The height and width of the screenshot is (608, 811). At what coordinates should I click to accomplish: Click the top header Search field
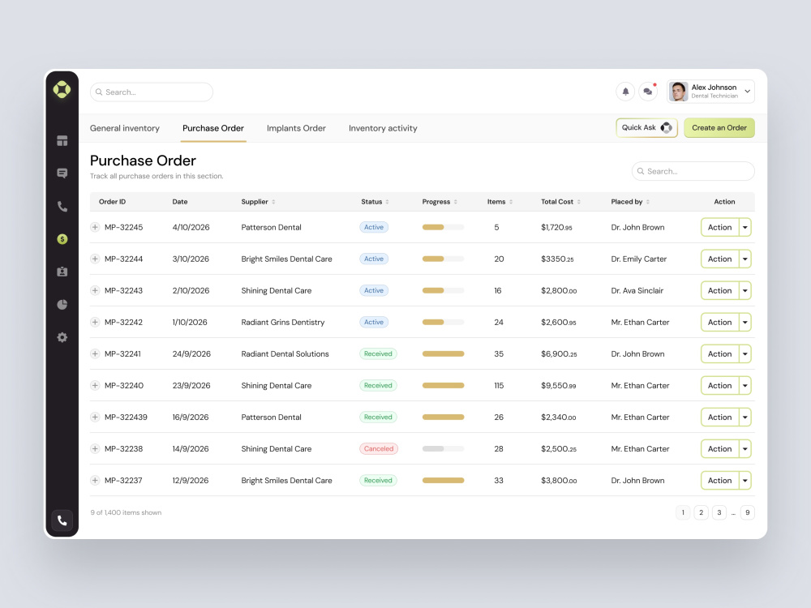tap(152, 92)
